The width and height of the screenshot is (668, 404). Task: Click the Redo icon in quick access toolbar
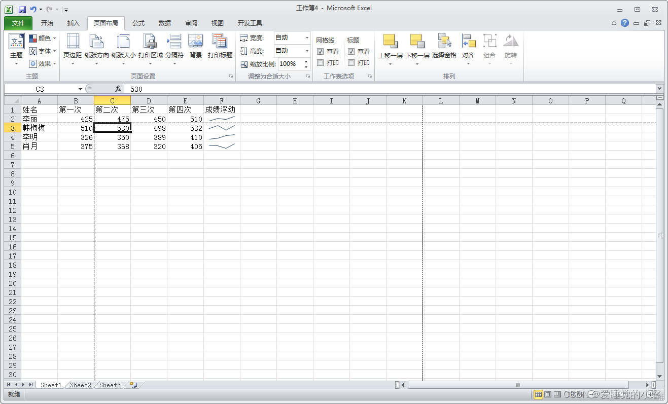[x=49, y=9]
